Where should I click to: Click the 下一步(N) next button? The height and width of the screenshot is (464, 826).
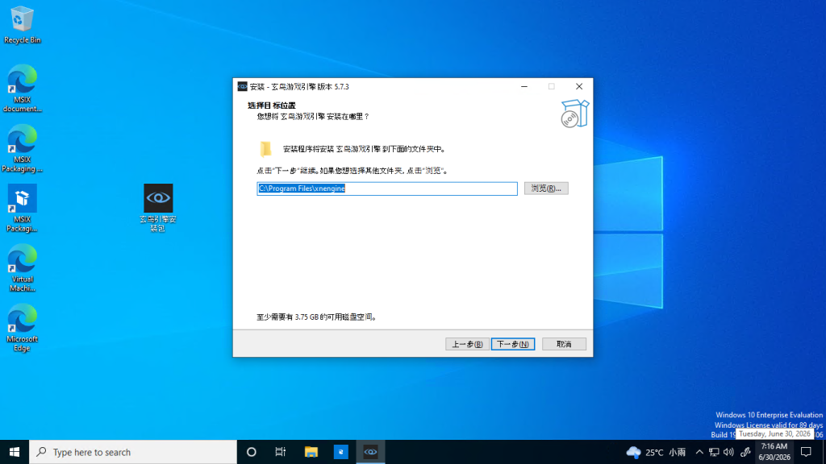[x=513, y=344]
